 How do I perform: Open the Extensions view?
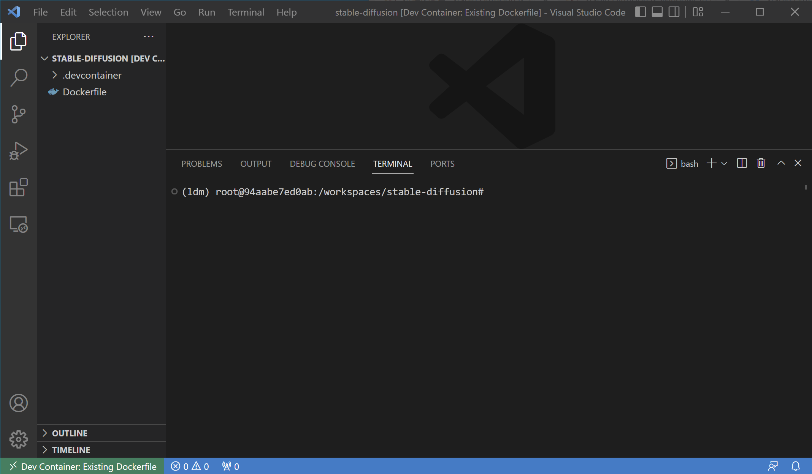(18, 188)
